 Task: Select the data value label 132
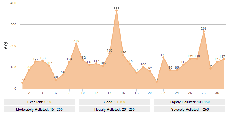click(x=83, y=58)
